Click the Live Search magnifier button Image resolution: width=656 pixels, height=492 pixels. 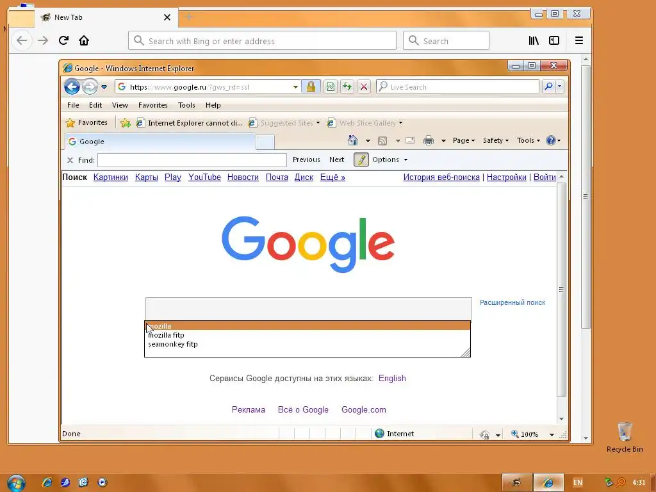[548, 86]
